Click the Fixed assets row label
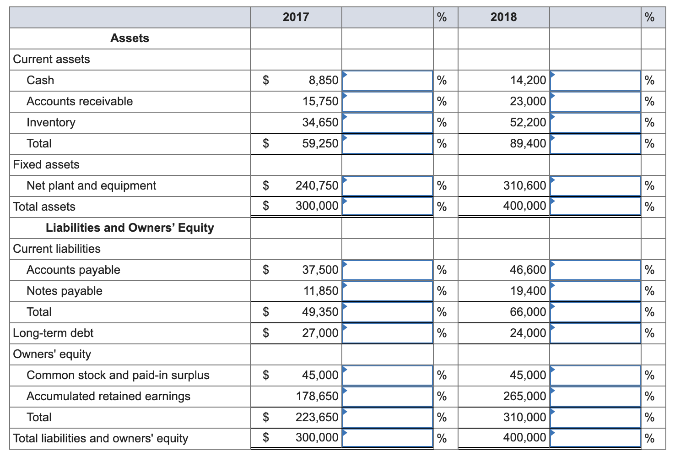 [46, 164]
